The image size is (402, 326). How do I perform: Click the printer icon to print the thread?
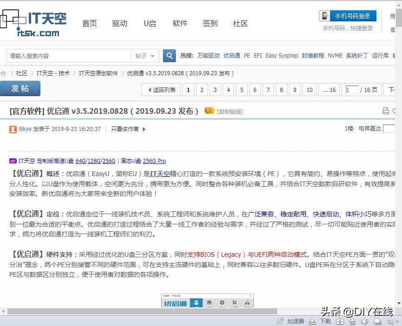385,111
